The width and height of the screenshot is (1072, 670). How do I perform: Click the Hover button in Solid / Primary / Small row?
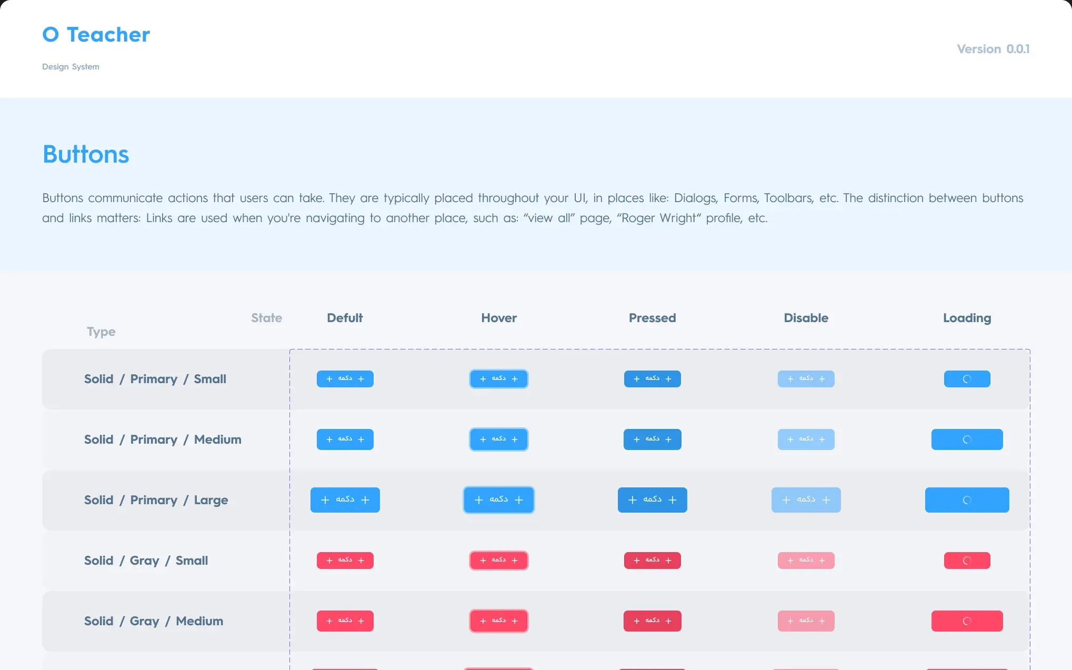498,379
